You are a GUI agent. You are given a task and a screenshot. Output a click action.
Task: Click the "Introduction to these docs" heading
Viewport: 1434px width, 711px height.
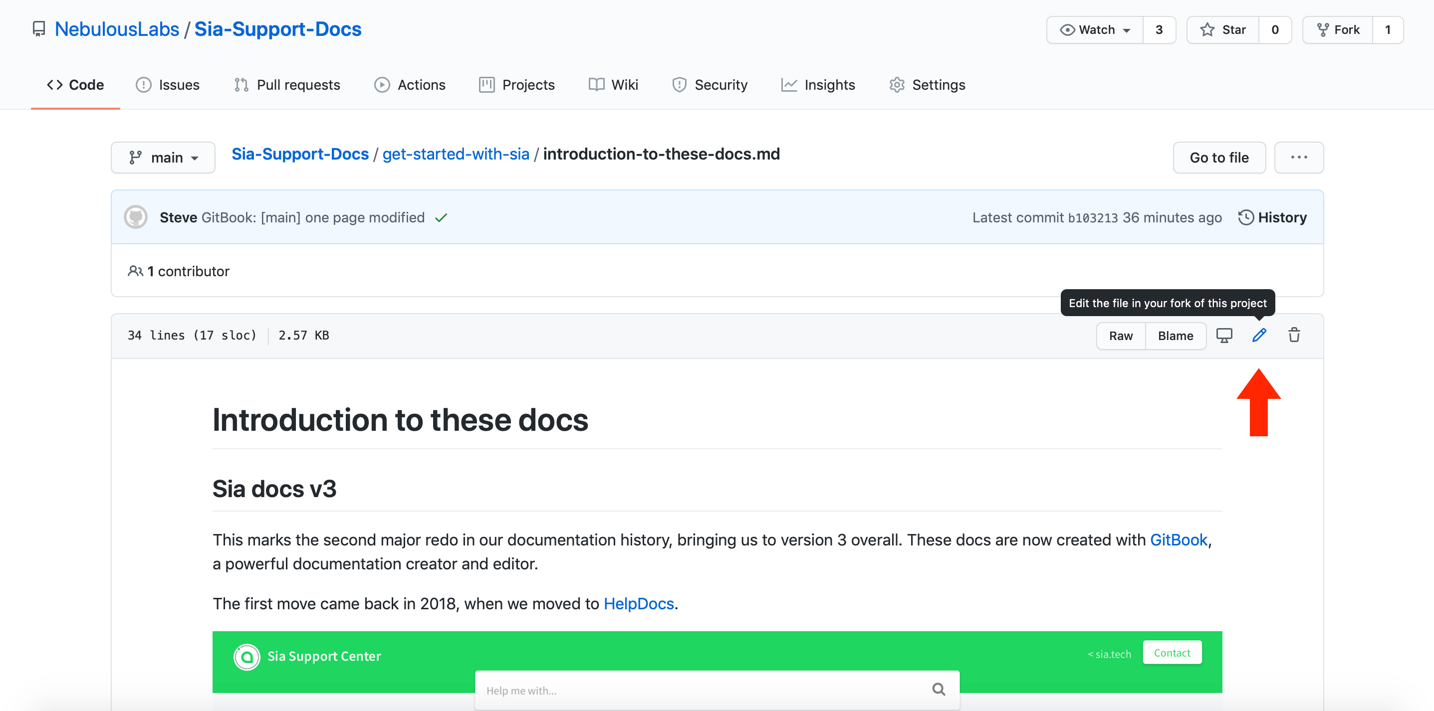[400, 419]
